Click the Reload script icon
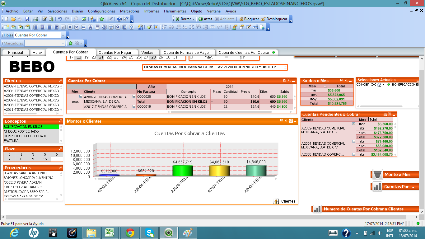The height and width of the screenshot is (239, 425). (51, 19)
